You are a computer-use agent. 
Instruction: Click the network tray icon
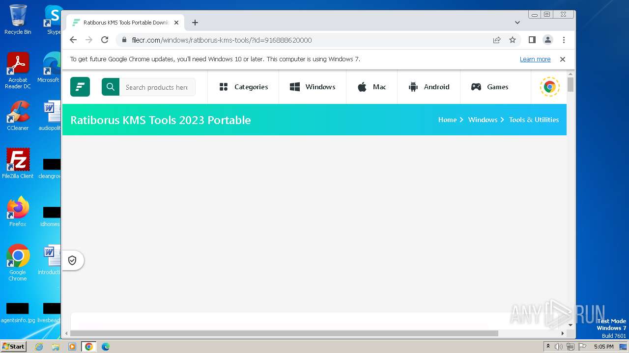coord(571,347)
